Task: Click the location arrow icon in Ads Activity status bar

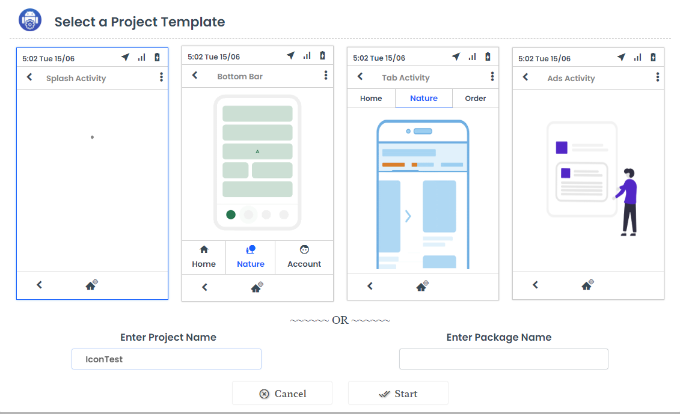Action: click(x=622, y=58)
